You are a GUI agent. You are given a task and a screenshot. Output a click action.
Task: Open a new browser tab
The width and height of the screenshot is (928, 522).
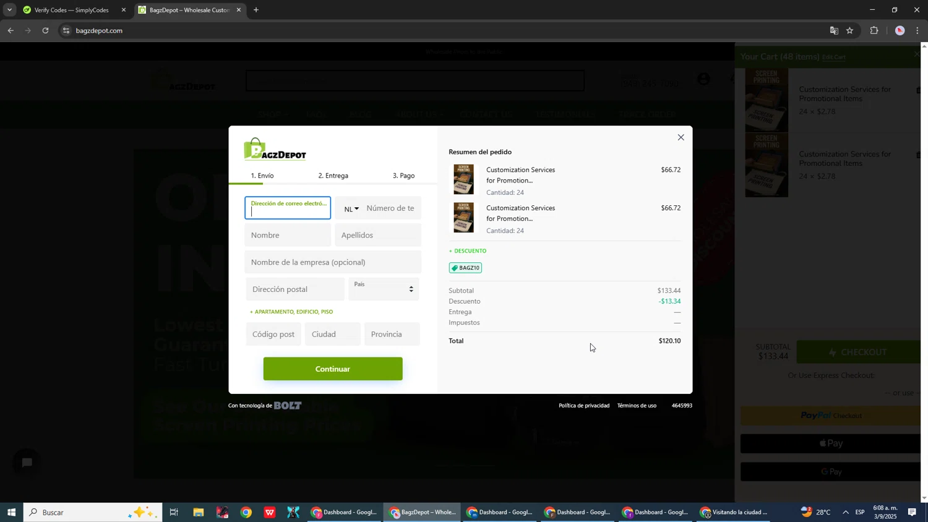256,10
